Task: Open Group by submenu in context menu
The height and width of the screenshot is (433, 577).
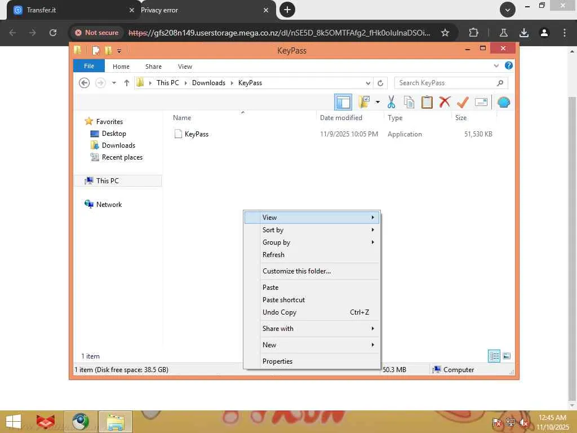Action: pyautogui.click(x=312, y=242)
